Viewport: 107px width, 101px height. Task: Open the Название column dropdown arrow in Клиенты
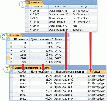pyautogui.click(x=69, y=7)
